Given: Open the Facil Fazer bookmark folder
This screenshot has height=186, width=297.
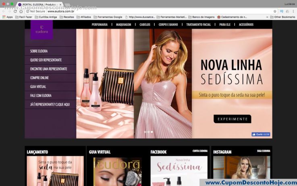Looking at the screenshot, I should coord(24,17).
